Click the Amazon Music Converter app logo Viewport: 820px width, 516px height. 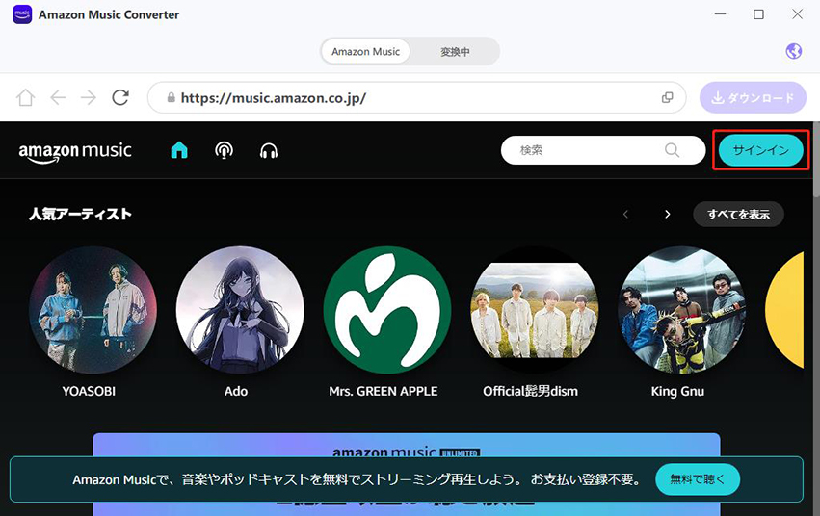point(22,14)
